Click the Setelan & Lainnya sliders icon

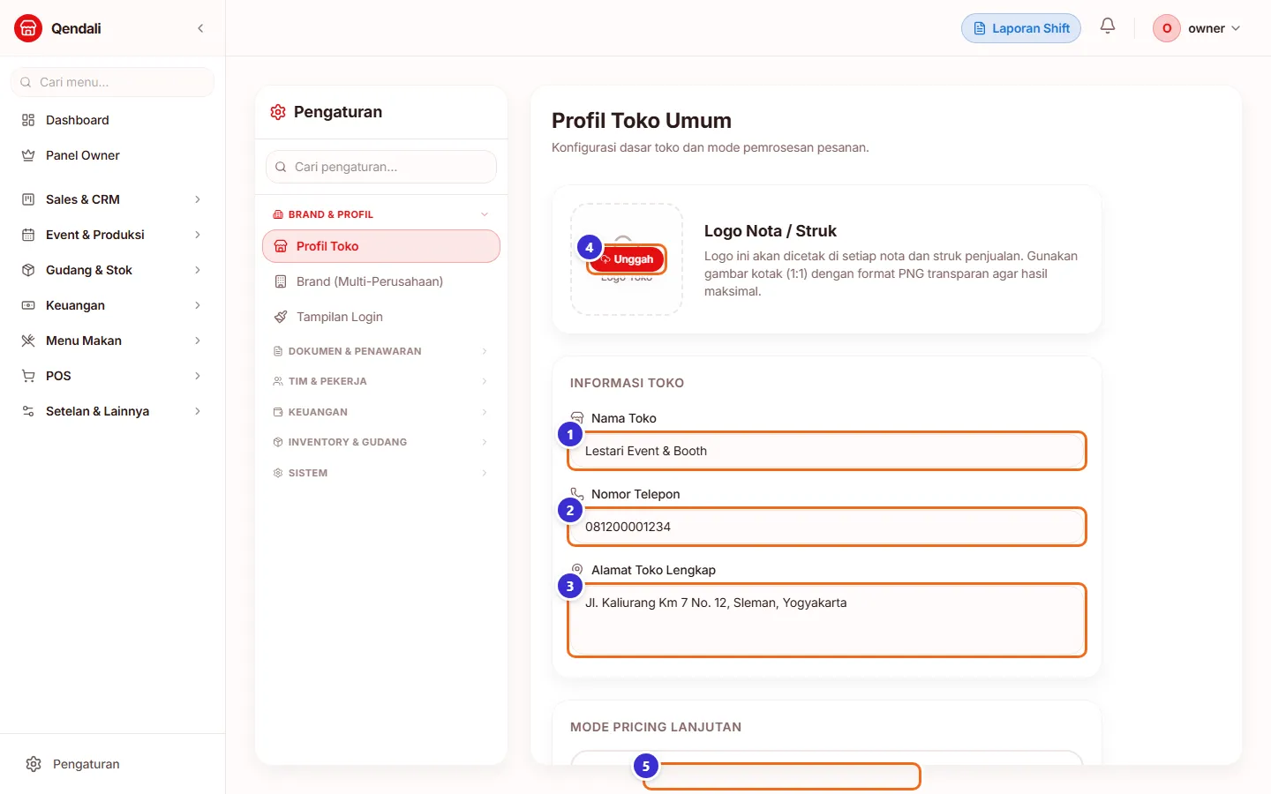coord(28,411)
